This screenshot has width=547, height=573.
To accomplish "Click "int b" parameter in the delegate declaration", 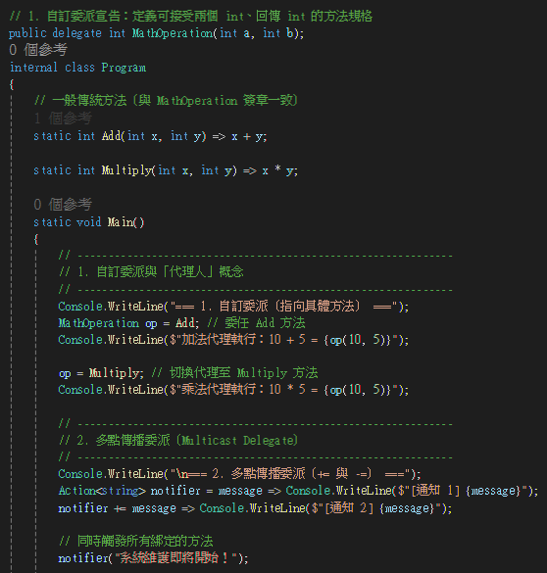I will coord(277,33).
